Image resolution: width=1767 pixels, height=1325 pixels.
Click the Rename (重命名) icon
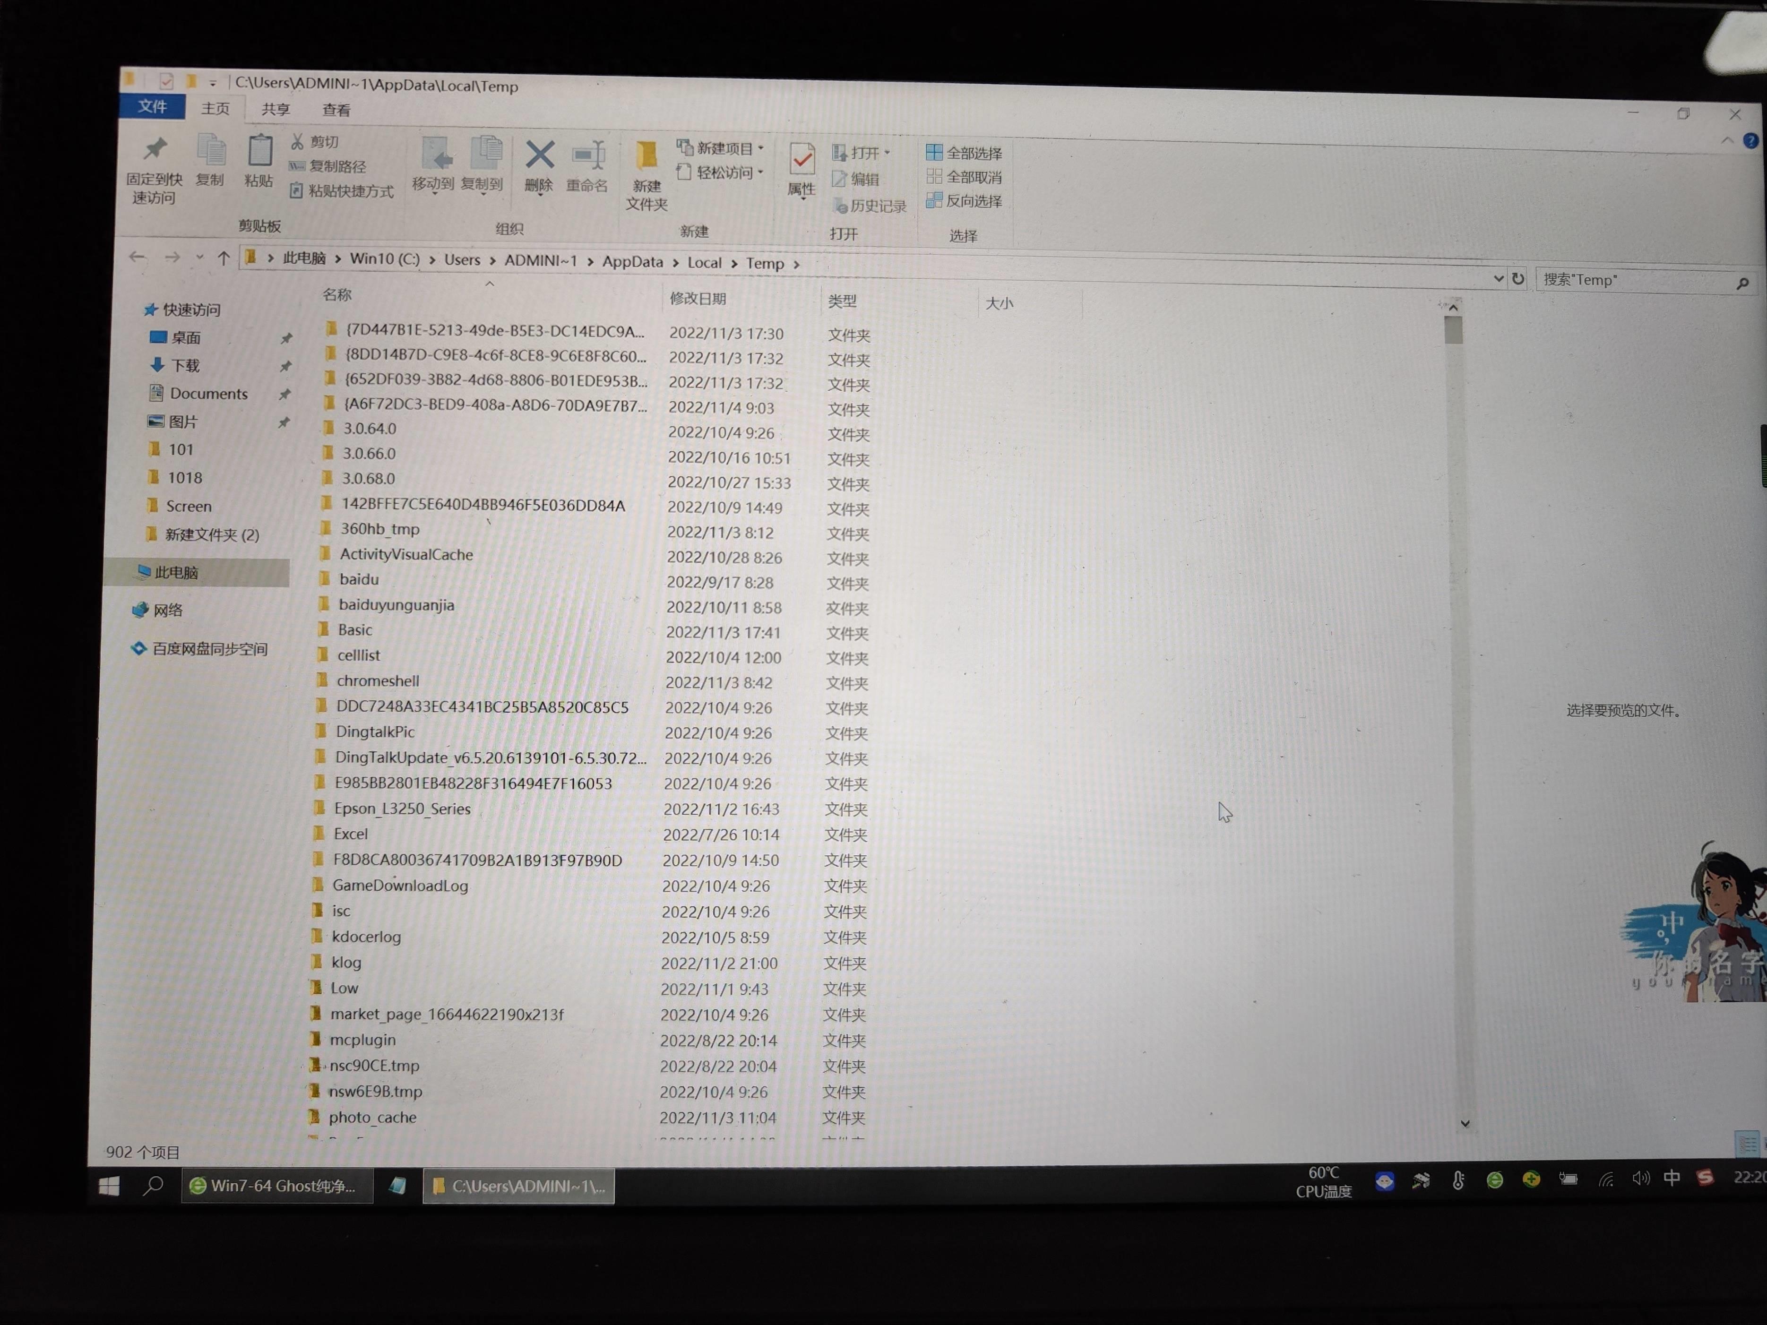point(589,156)
